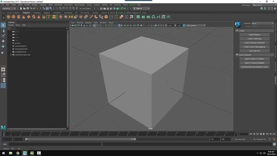Create a polygon sphere from the shelf
Image resolution: width=277 pixels, height=156 pixels.
coord(8,17)
